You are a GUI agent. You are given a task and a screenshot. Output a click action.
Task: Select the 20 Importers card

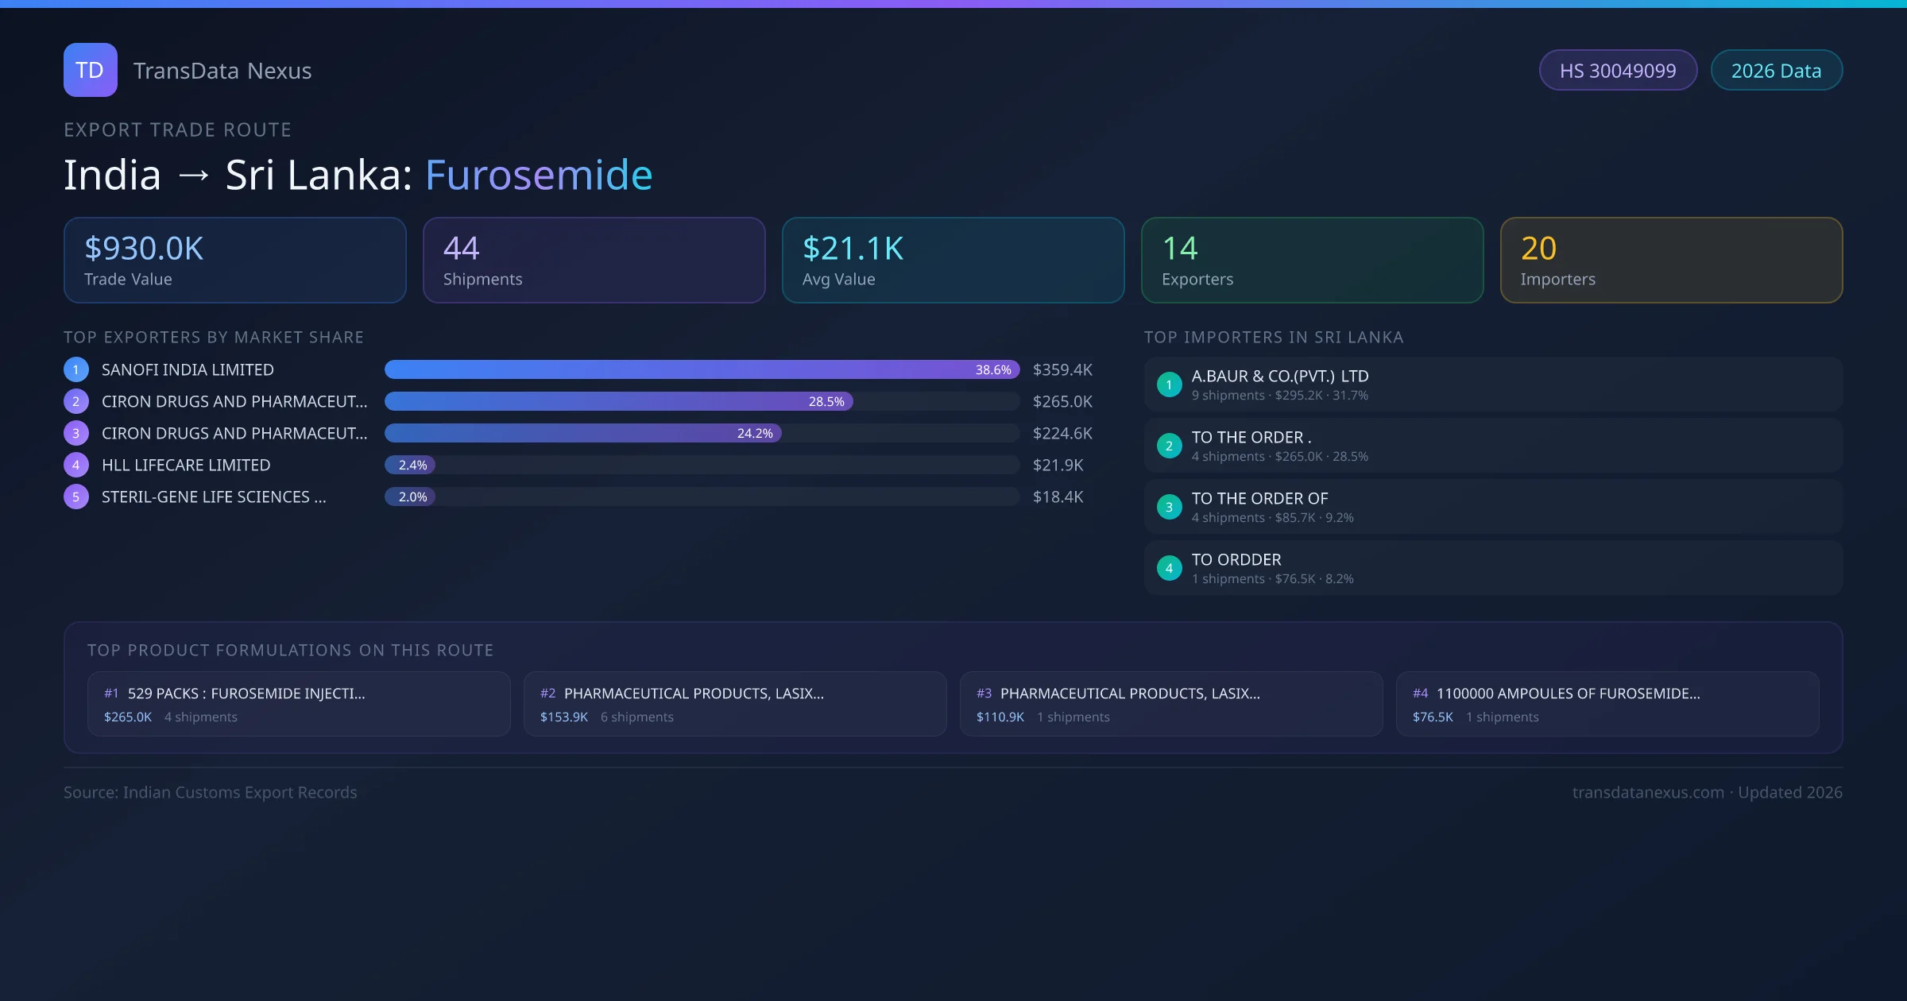point(1671,260)
